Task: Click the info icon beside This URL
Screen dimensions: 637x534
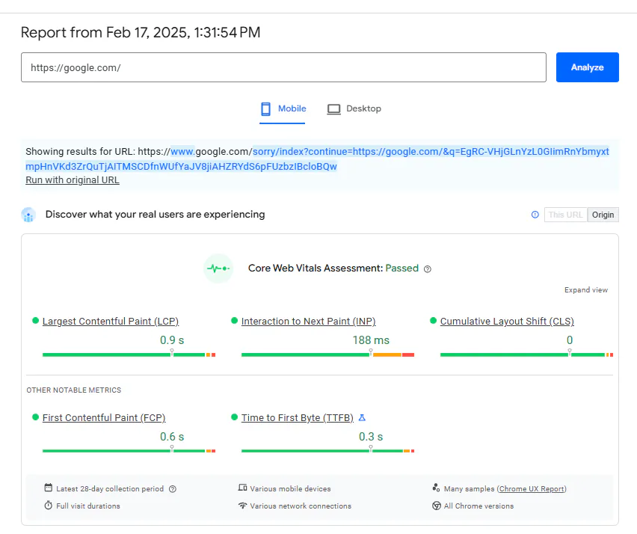Action: (x=535, y=215)
